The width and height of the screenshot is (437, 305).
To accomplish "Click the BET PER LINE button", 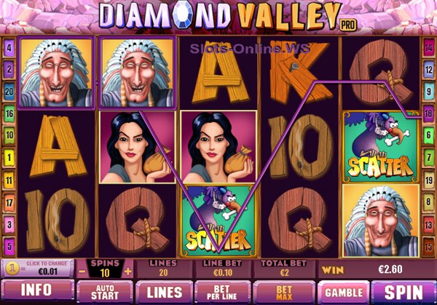I will (222, 292).
